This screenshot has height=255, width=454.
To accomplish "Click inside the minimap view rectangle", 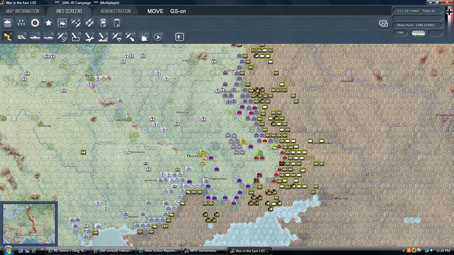I will click(x=33, y=230).
